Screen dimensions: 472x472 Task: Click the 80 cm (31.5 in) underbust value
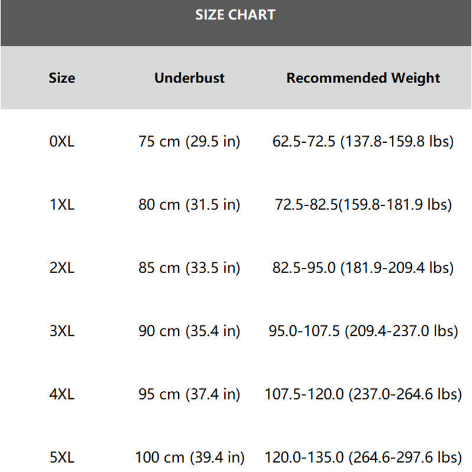(189, 205)
